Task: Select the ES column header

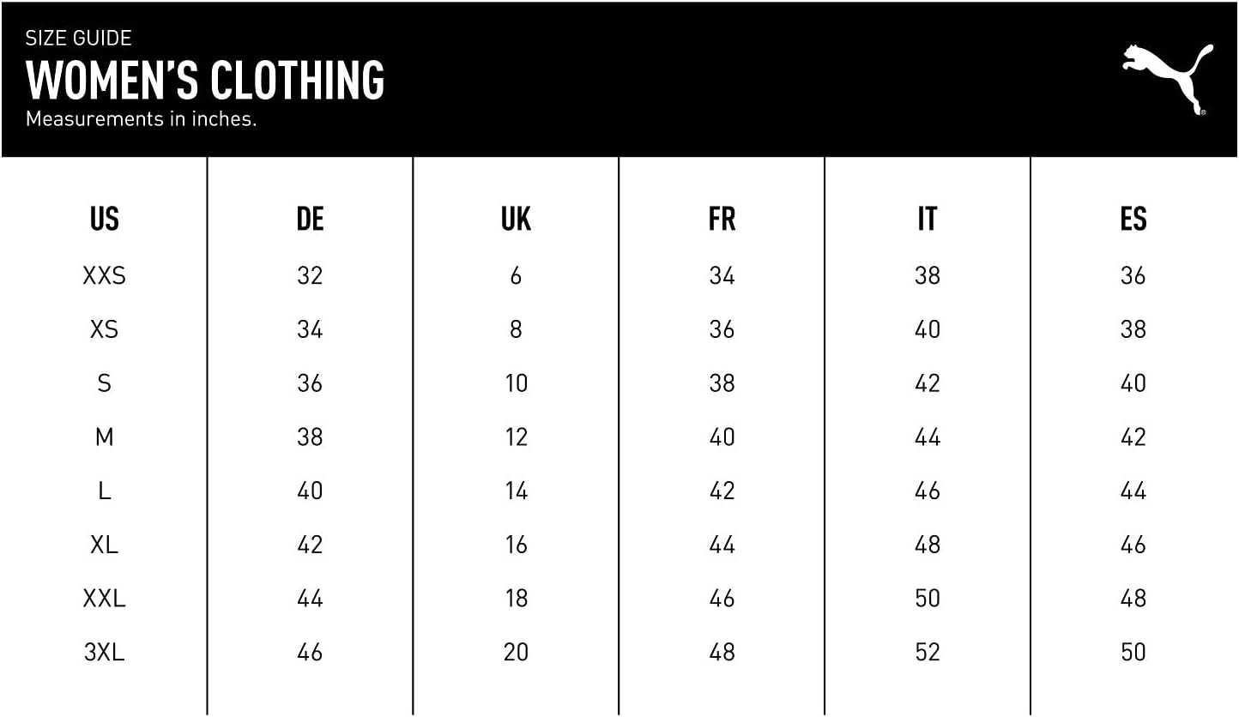Action: [1133, 220]
